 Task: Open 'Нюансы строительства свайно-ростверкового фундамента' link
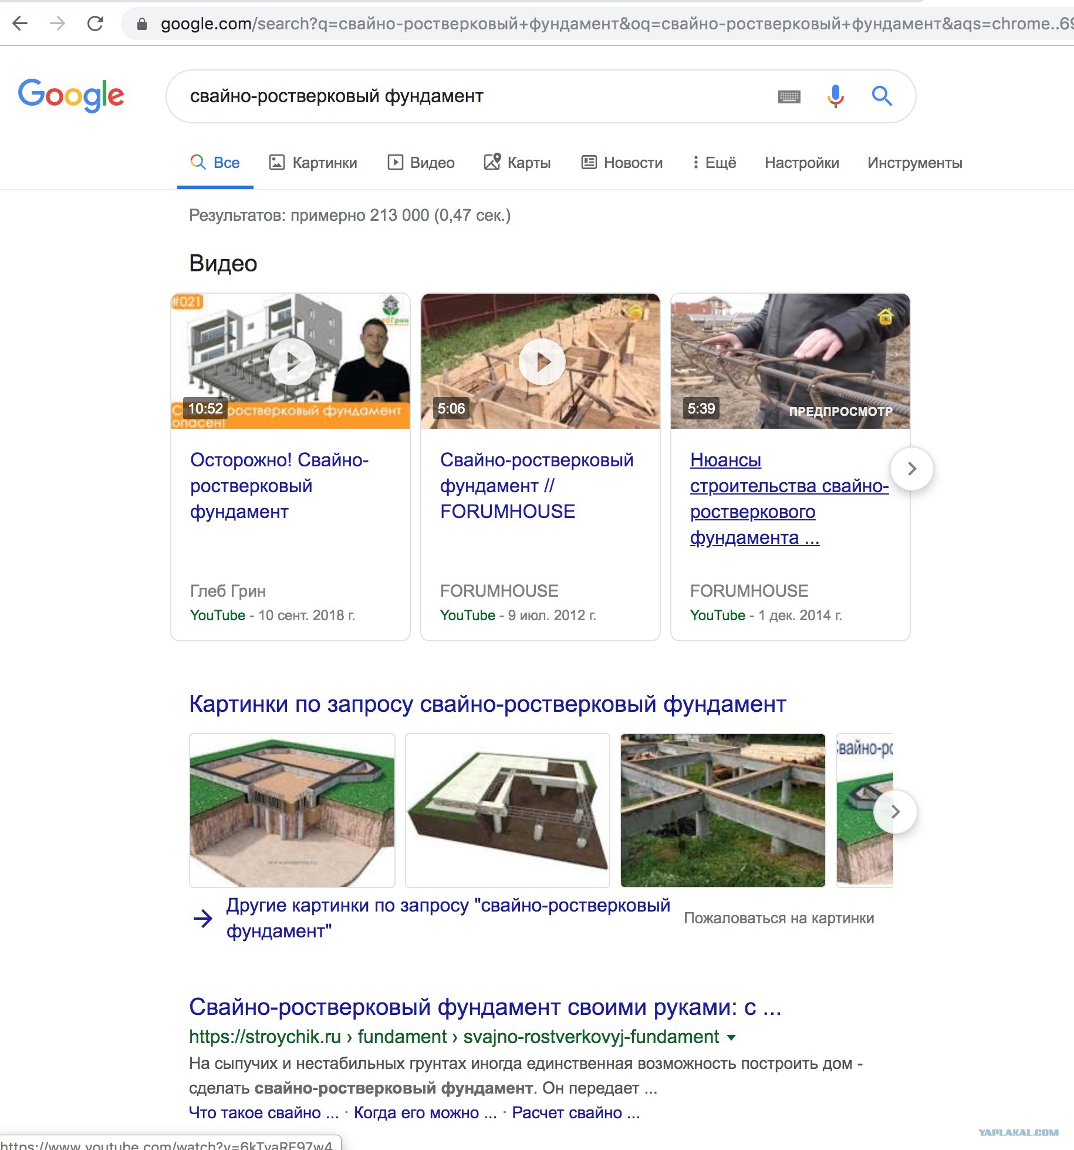tap(789, 499)
